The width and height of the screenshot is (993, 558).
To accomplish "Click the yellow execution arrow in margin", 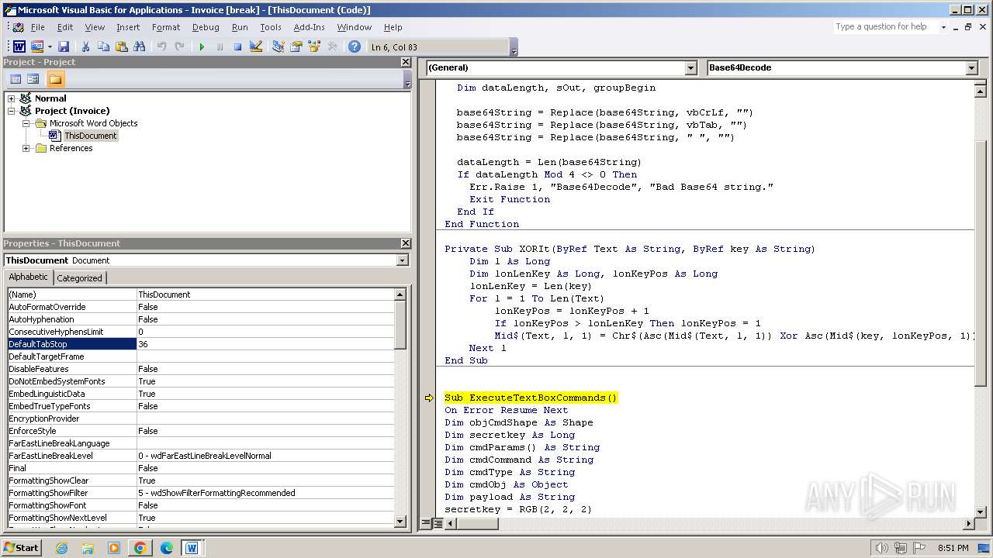I will [429, 398].
